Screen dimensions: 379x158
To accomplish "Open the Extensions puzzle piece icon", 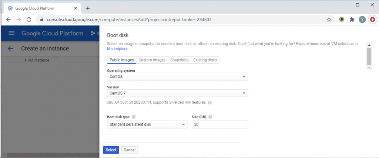I will [352, 20].
